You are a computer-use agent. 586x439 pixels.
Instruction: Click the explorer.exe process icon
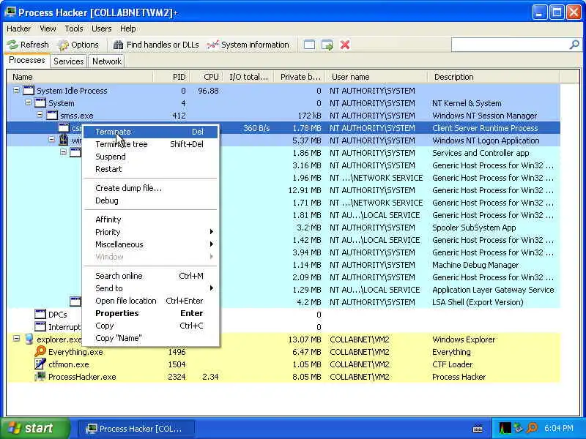click(x=29, y=339)
